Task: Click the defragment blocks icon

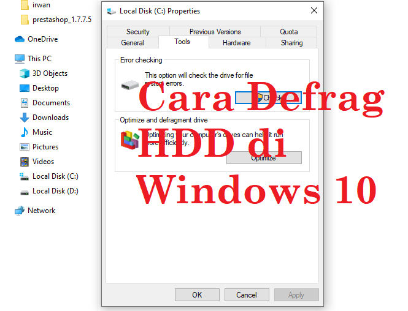Action: (x=130, y=140)
